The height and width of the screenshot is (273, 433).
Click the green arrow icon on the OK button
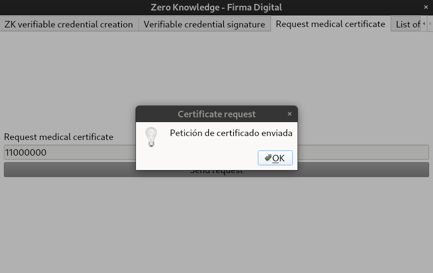click(x=267, y=158)
